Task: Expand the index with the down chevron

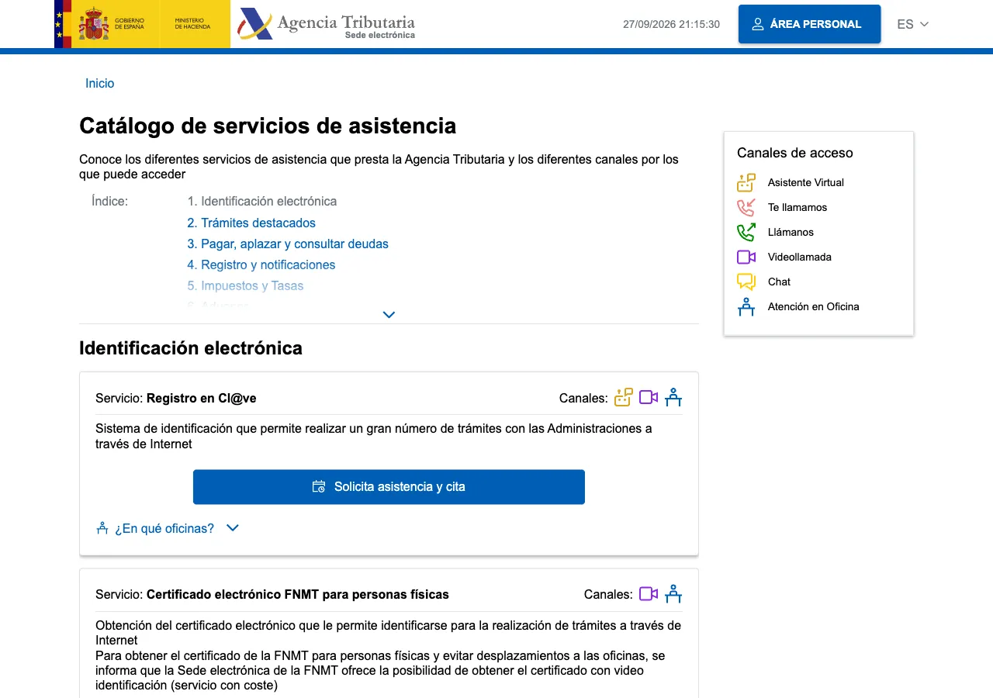Action: point(389,315)
